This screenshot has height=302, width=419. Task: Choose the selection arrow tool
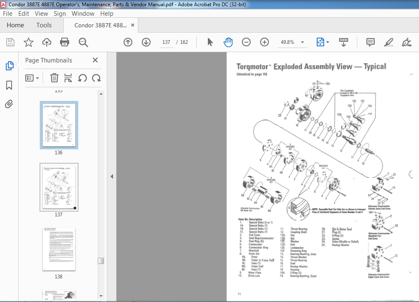(210, 42)
